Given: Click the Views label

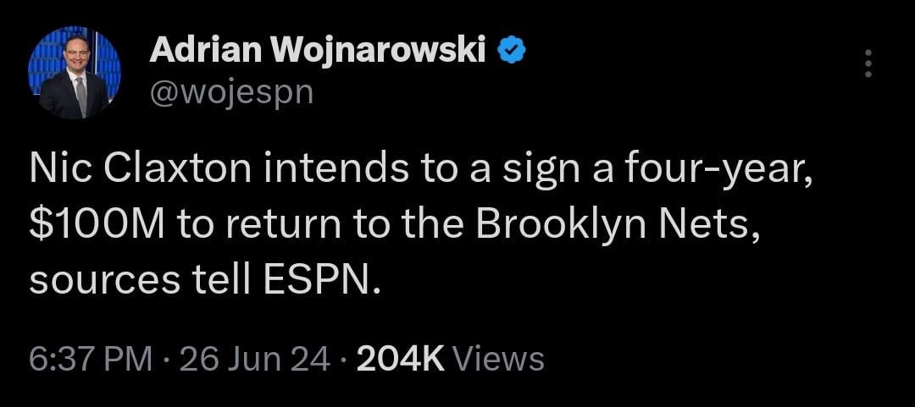Looking at the screenshot, I should pyautogui.click(x=499, y=359).
